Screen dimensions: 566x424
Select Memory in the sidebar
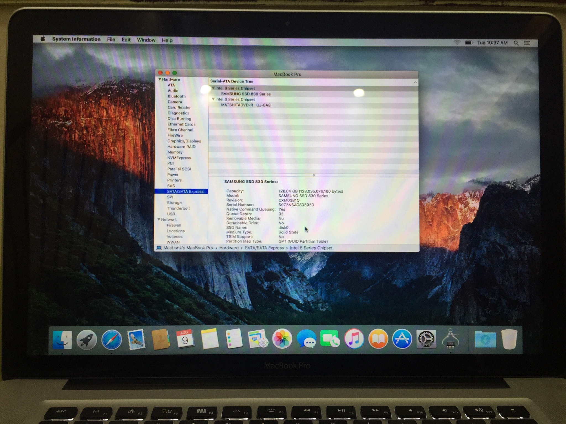pyautogui.click(x=175, y=152)
